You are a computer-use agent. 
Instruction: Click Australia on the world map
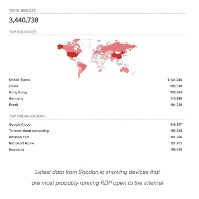pos(125,70)
